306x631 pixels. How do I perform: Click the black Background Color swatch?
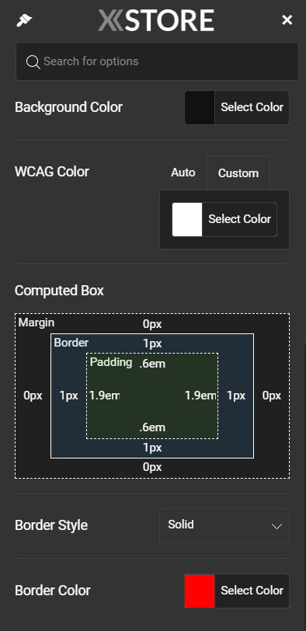pos(200,107)
